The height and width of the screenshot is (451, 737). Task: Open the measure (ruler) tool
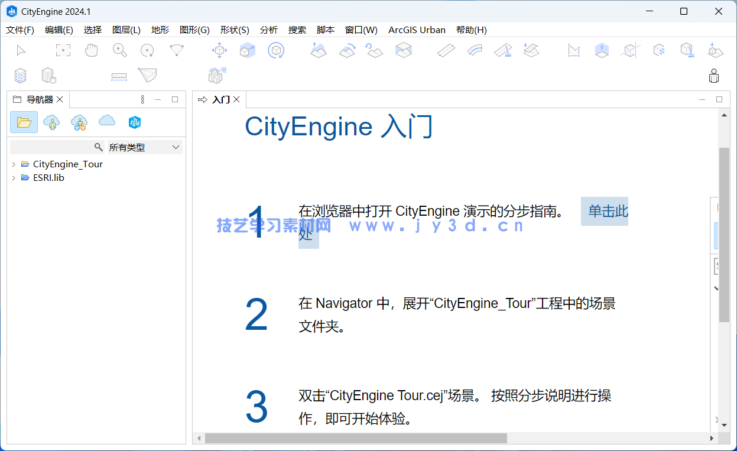(x=118, y=76)
